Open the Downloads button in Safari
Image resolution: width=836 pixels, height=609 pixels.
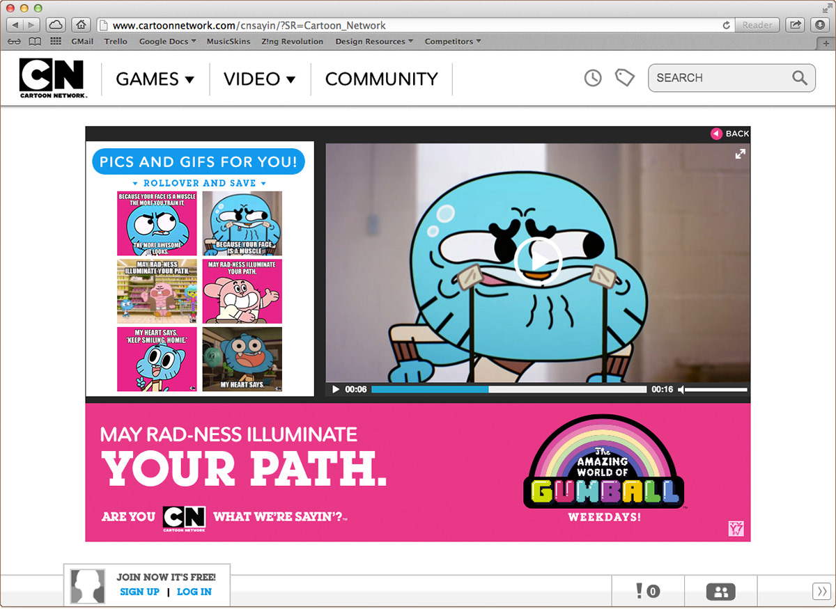[x=819, y=25]
